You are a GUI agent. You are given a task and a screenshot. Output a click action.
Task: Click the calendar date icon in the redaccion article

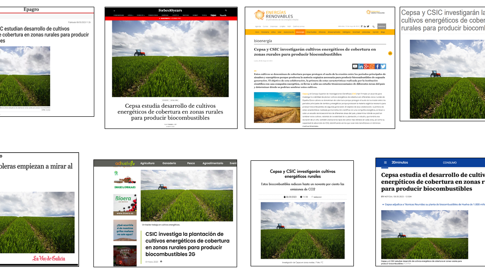(x=285, y=197)
